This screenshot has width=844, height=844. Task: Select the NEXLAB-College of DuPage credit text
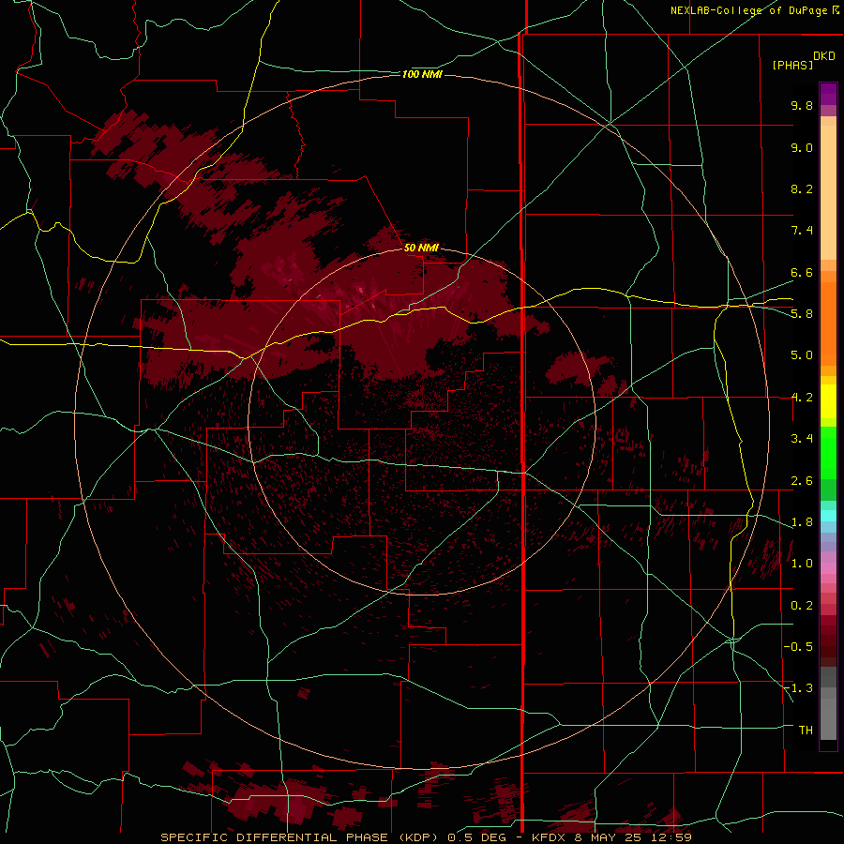pyautogui.click(x=749, y=10)
